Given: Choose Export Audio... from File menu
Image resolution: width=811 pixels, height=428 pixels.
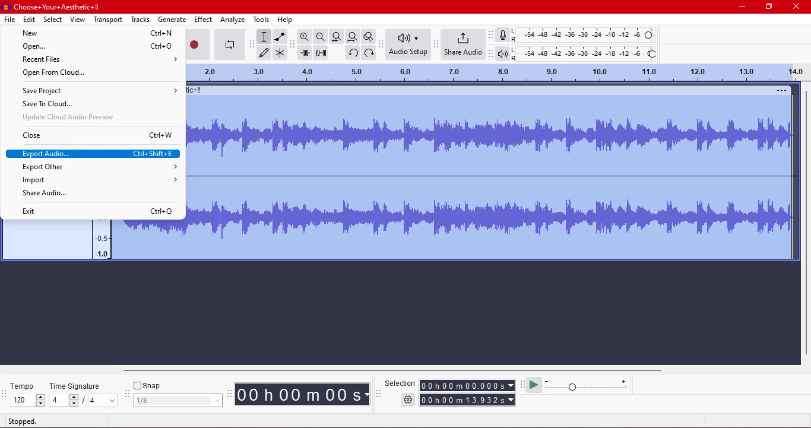Looking at the screenshot, I should 93,154.
